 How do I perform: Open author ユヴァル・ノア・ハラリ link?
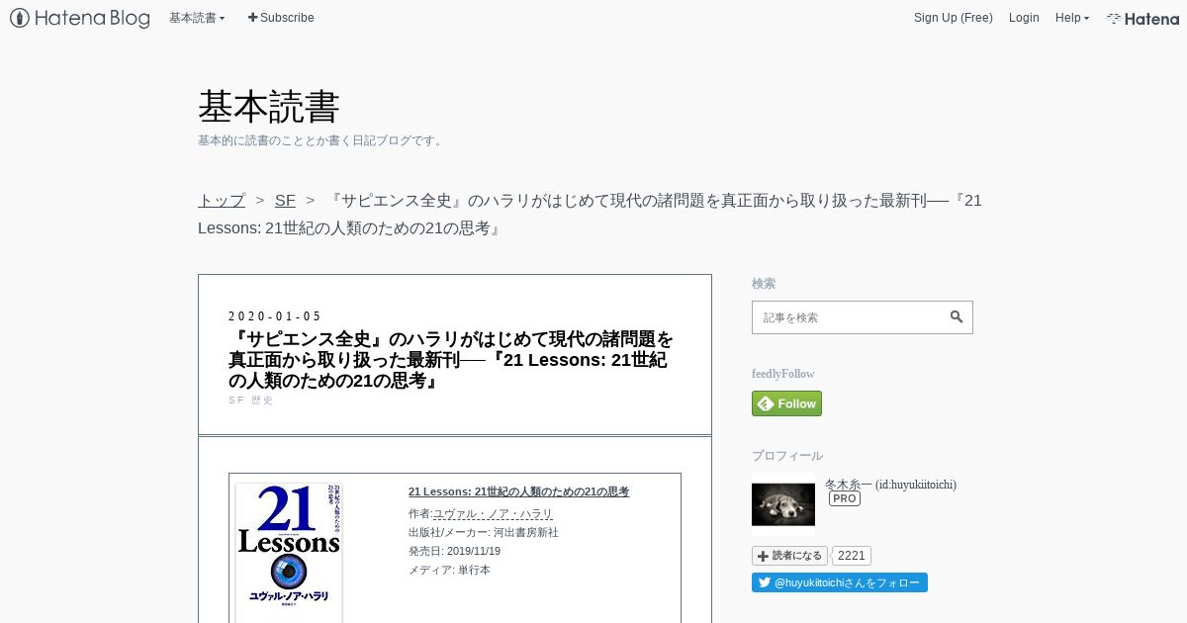[493, 514]
